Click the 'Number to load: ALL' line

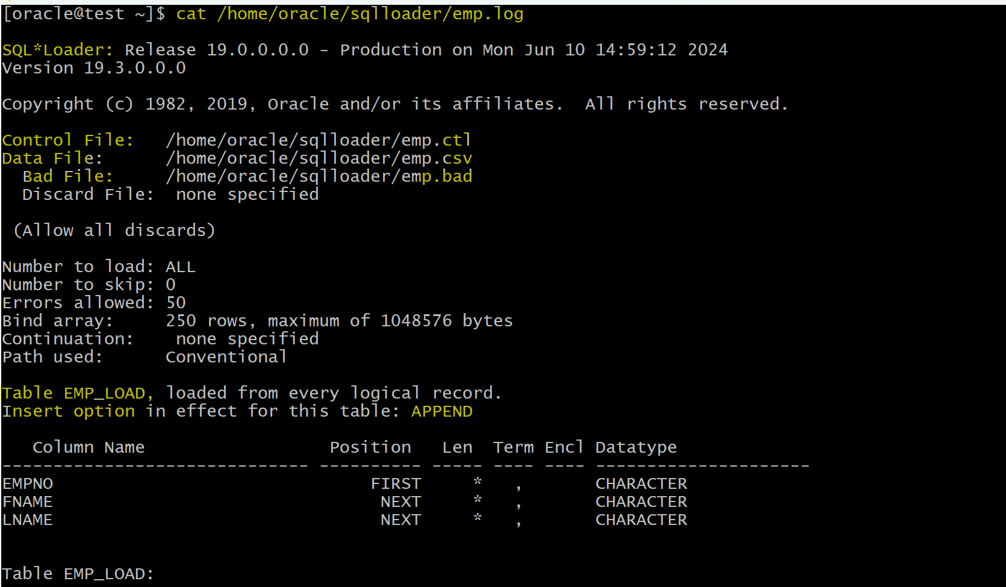coord(99,267)
